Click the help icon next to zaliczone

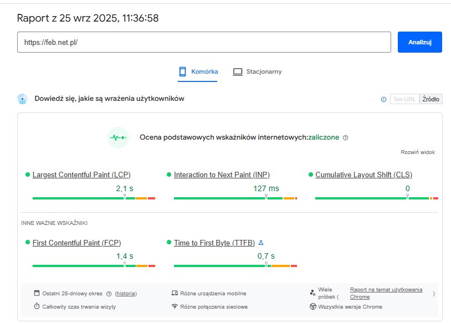(346, 137)
